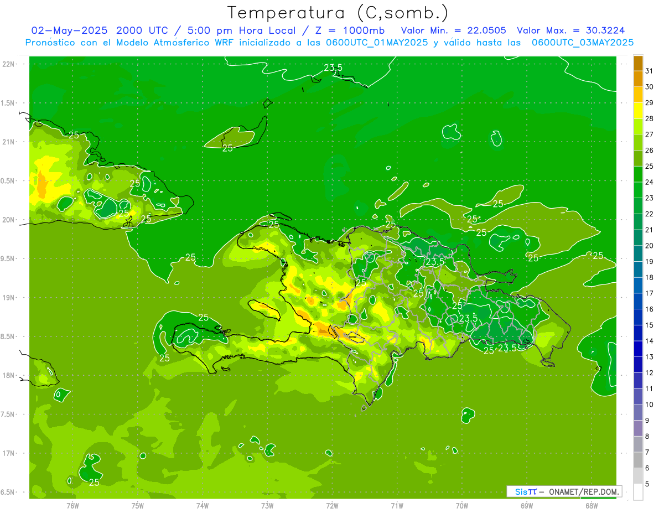Click the 70W longitude axis label
The image size is (664, 513).
(x=461, y=506)
